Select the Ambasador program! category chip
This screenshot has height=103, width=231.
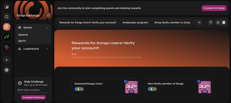coord(135,22)
